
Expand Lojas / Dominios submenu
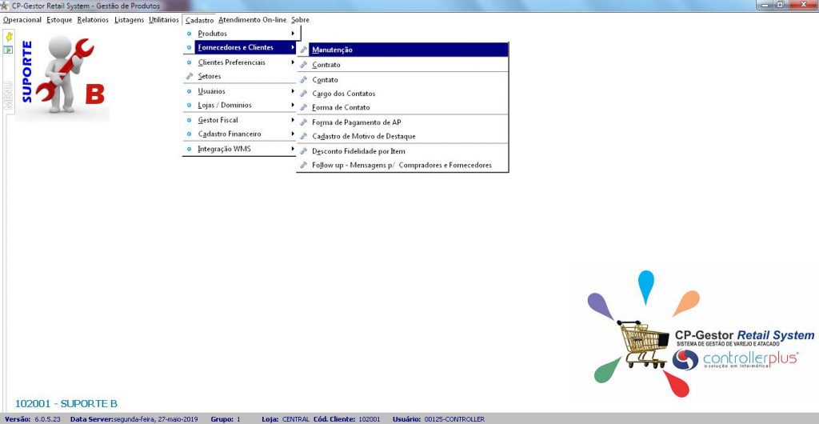coord(242,105)
